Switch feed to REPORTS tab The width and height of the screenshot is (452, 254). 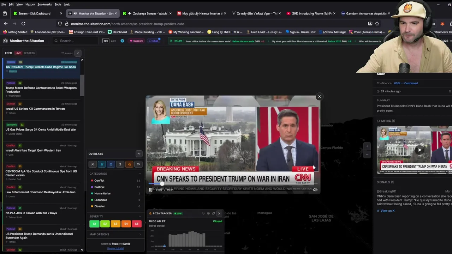click(x=29, y=53)
